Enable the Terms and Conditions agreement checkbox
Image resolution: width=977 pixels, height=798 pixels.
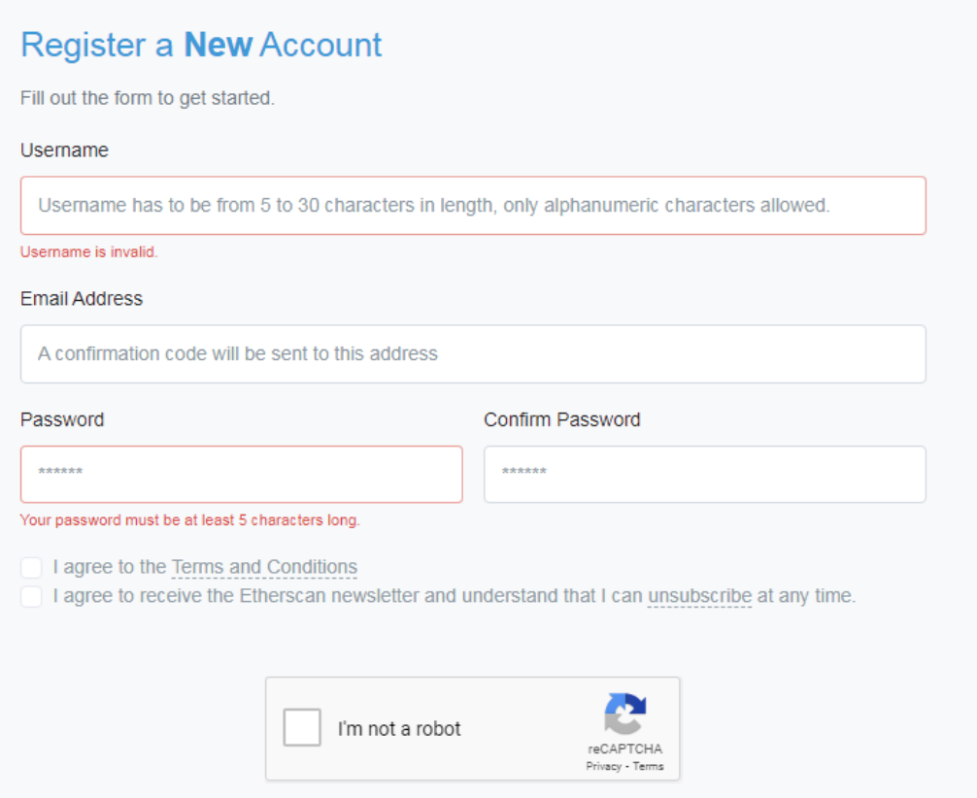click(30, 567)
